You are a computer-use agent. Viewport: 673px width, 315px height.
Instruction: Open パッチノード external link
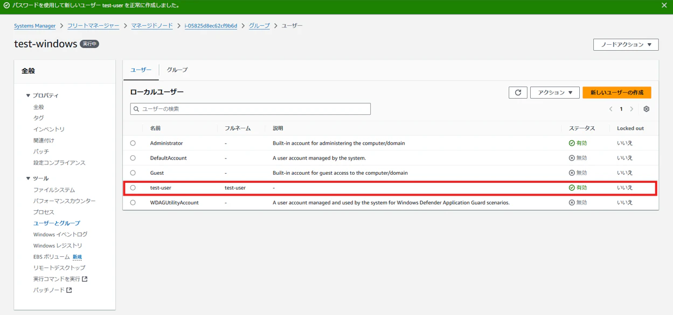click(49, 290)
